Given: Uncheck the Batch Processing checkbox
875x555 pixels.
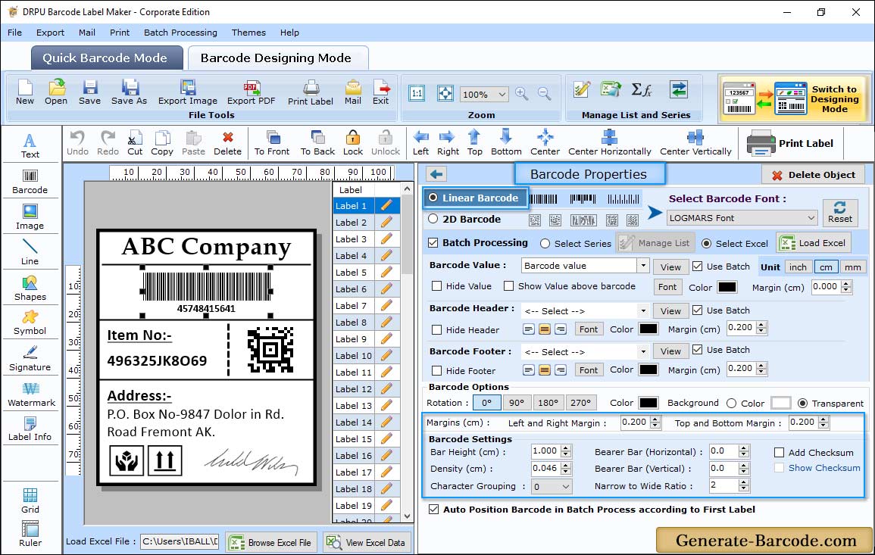Looking at the screenshot, I should click(x=433, y=242).
